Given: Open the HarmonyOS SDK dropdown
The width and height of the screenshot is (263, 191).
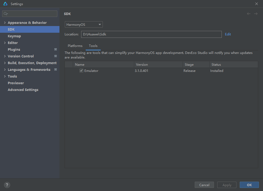Looking at the screenshot, I should (84, 24).
